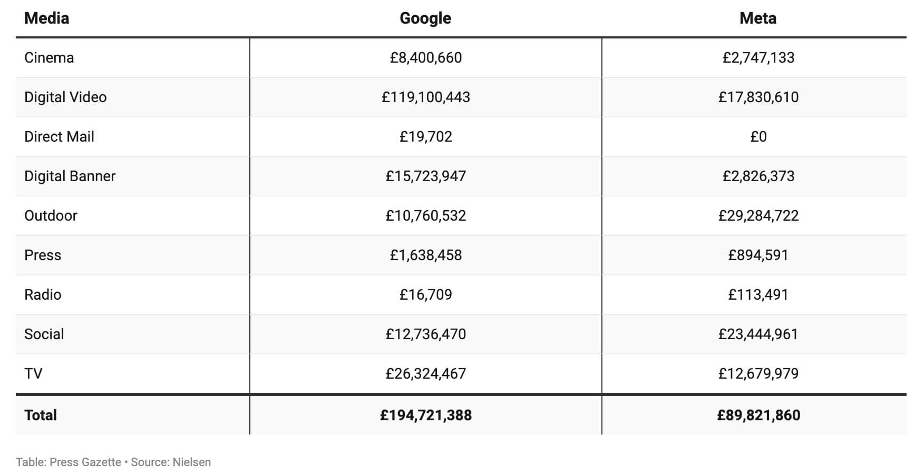Viewport: 915px width, 474px height.
Task: Select the Digital Banner row label
Action: (x=70, y=176)
